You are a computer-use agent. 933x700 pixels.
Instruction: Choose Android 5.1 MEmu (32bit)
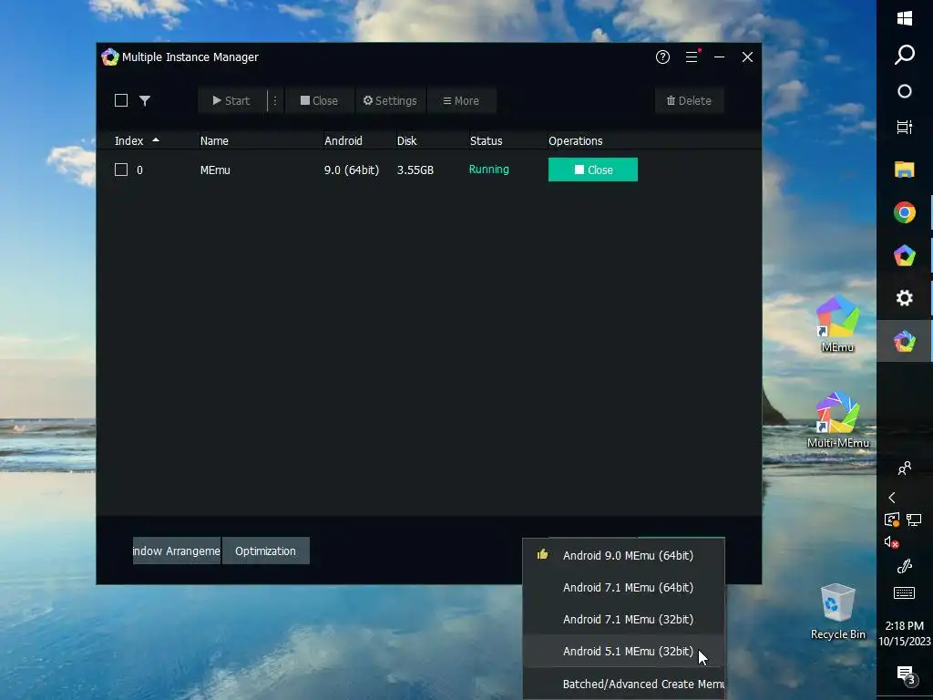pyautogui.click(x=623, y=651)
